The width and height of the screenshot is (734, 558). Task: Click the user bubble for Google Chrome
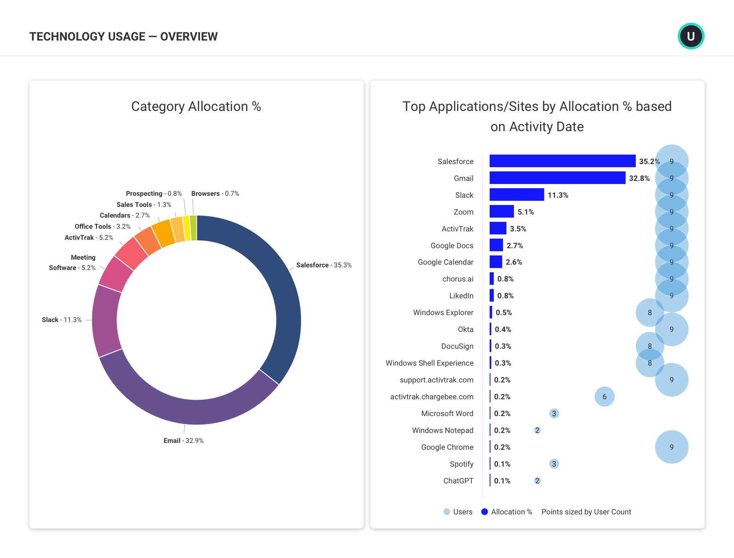pyautogui.click(x=672, y=447)
